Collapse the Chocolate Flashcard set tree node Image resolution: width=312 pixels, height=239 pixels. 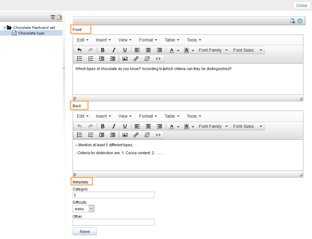click(x=5, y=28)
